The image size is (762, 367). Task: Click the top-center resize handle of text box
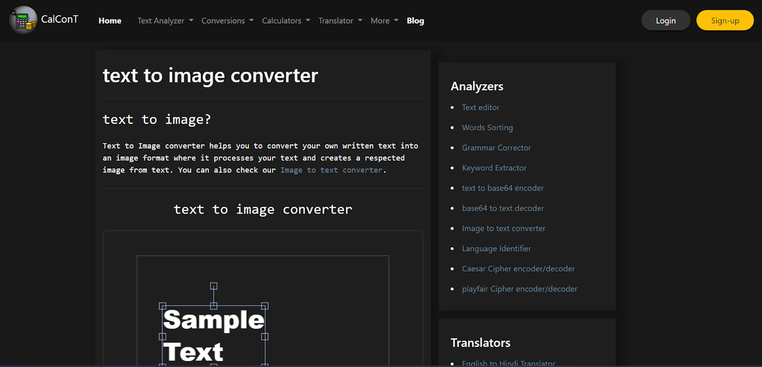(x=214, y=306)
